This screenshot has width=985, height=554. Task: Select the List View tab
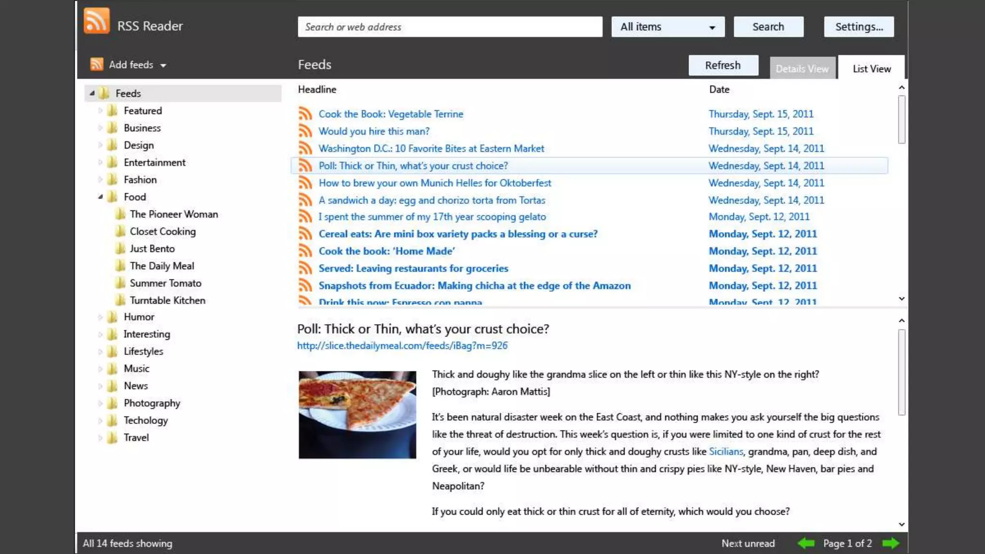[871, 69]
